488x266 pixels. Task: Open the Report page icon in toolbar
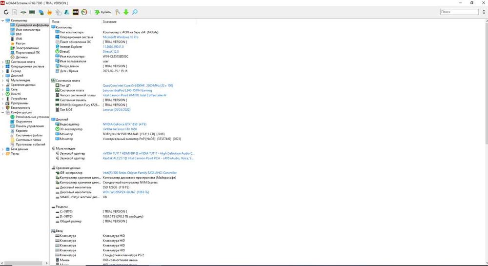tap(15, 12)
